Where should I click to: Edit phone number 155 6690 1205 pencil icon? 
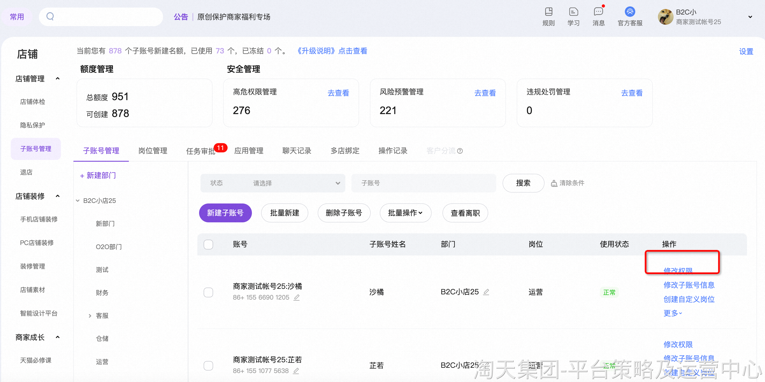click(296, 297)
